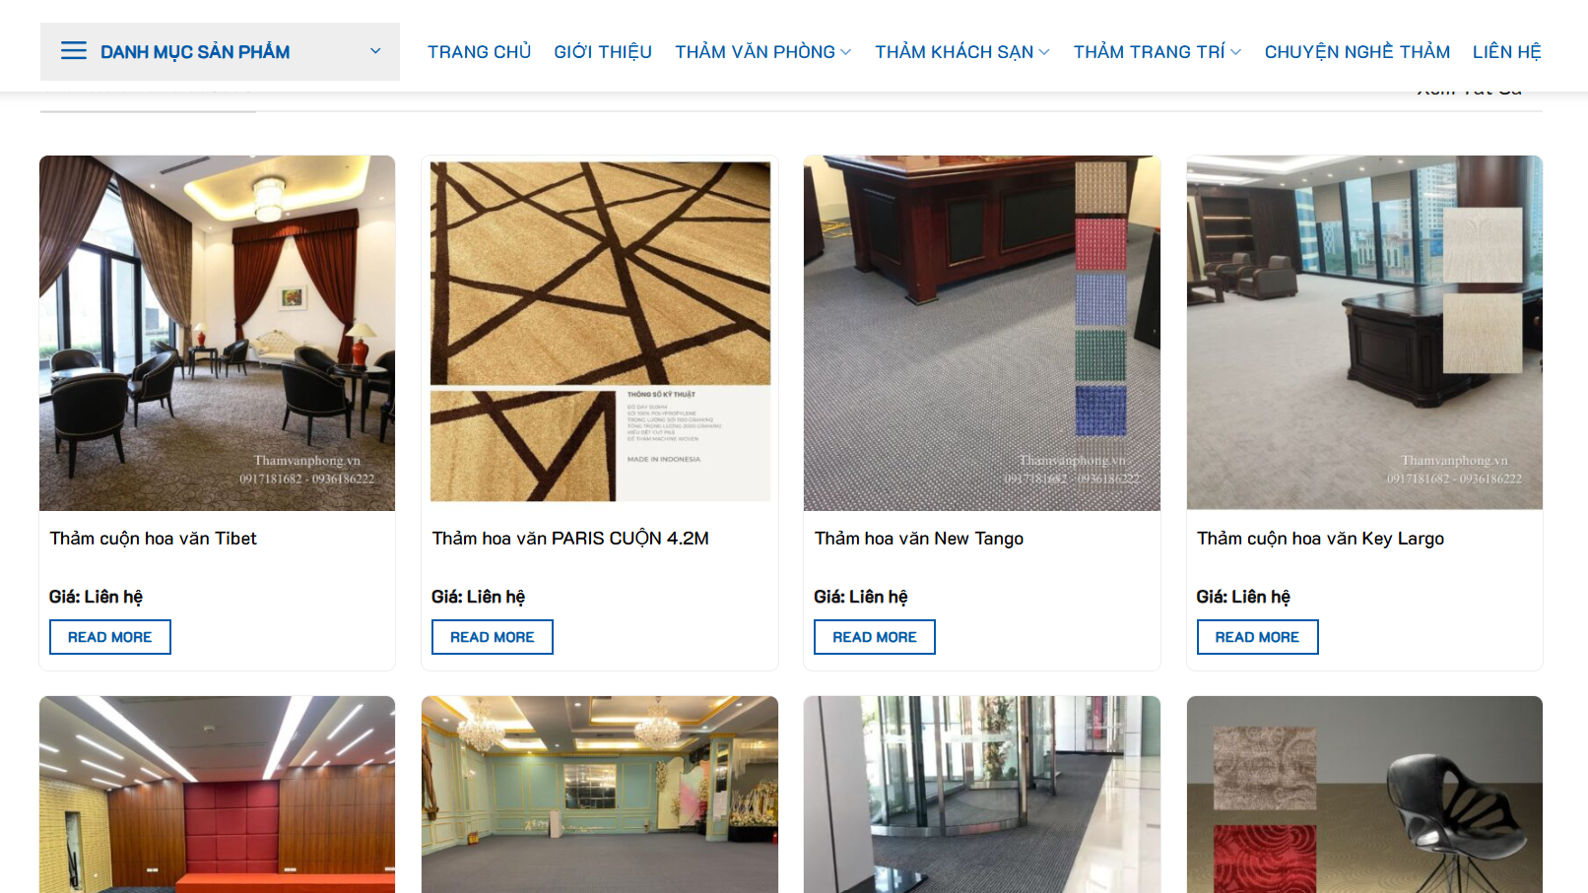Open the Thảm cuộn hoa văn Tibet product image
This screenshot has width=1588, height=893.
(x=217, y=333)
